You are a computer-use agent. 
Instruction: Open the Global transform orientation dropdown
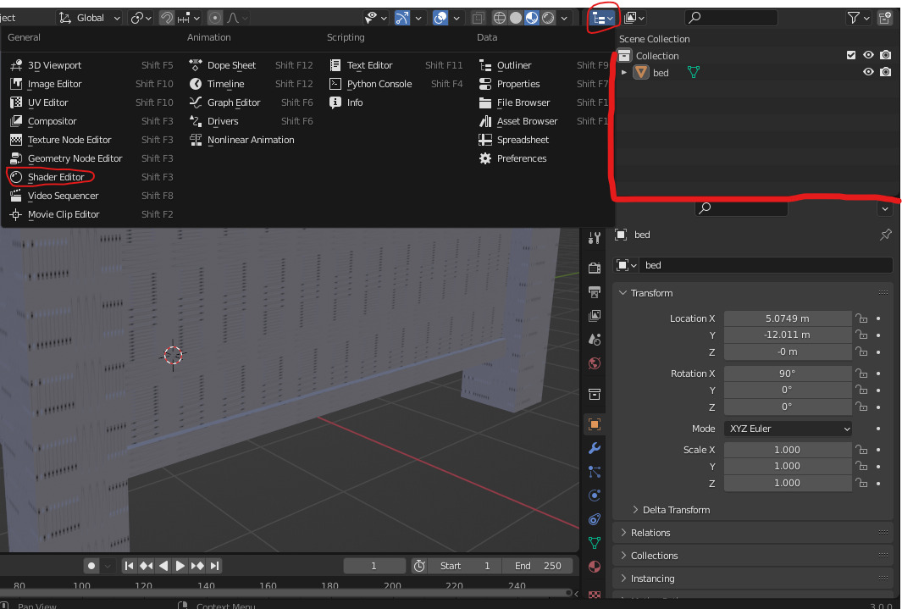tap(90, 18)
